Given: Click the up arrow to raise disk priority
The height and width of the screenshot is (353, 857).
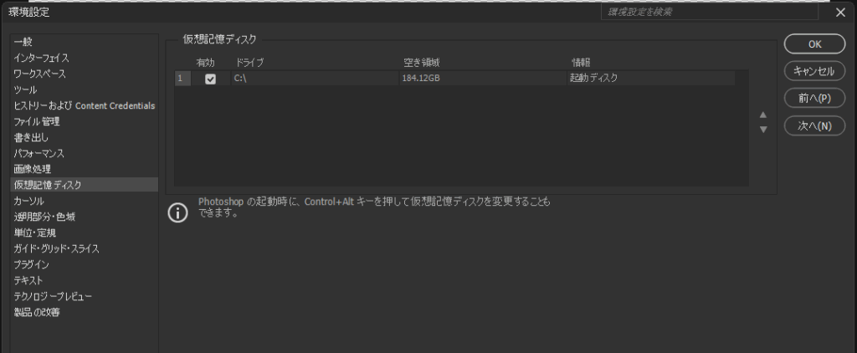Looking at the screenshot, I should point(762,115).
